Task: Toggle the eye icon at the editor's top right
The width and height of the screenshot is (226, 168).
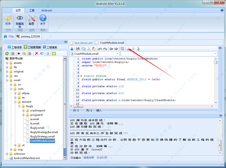Action: 220,48
